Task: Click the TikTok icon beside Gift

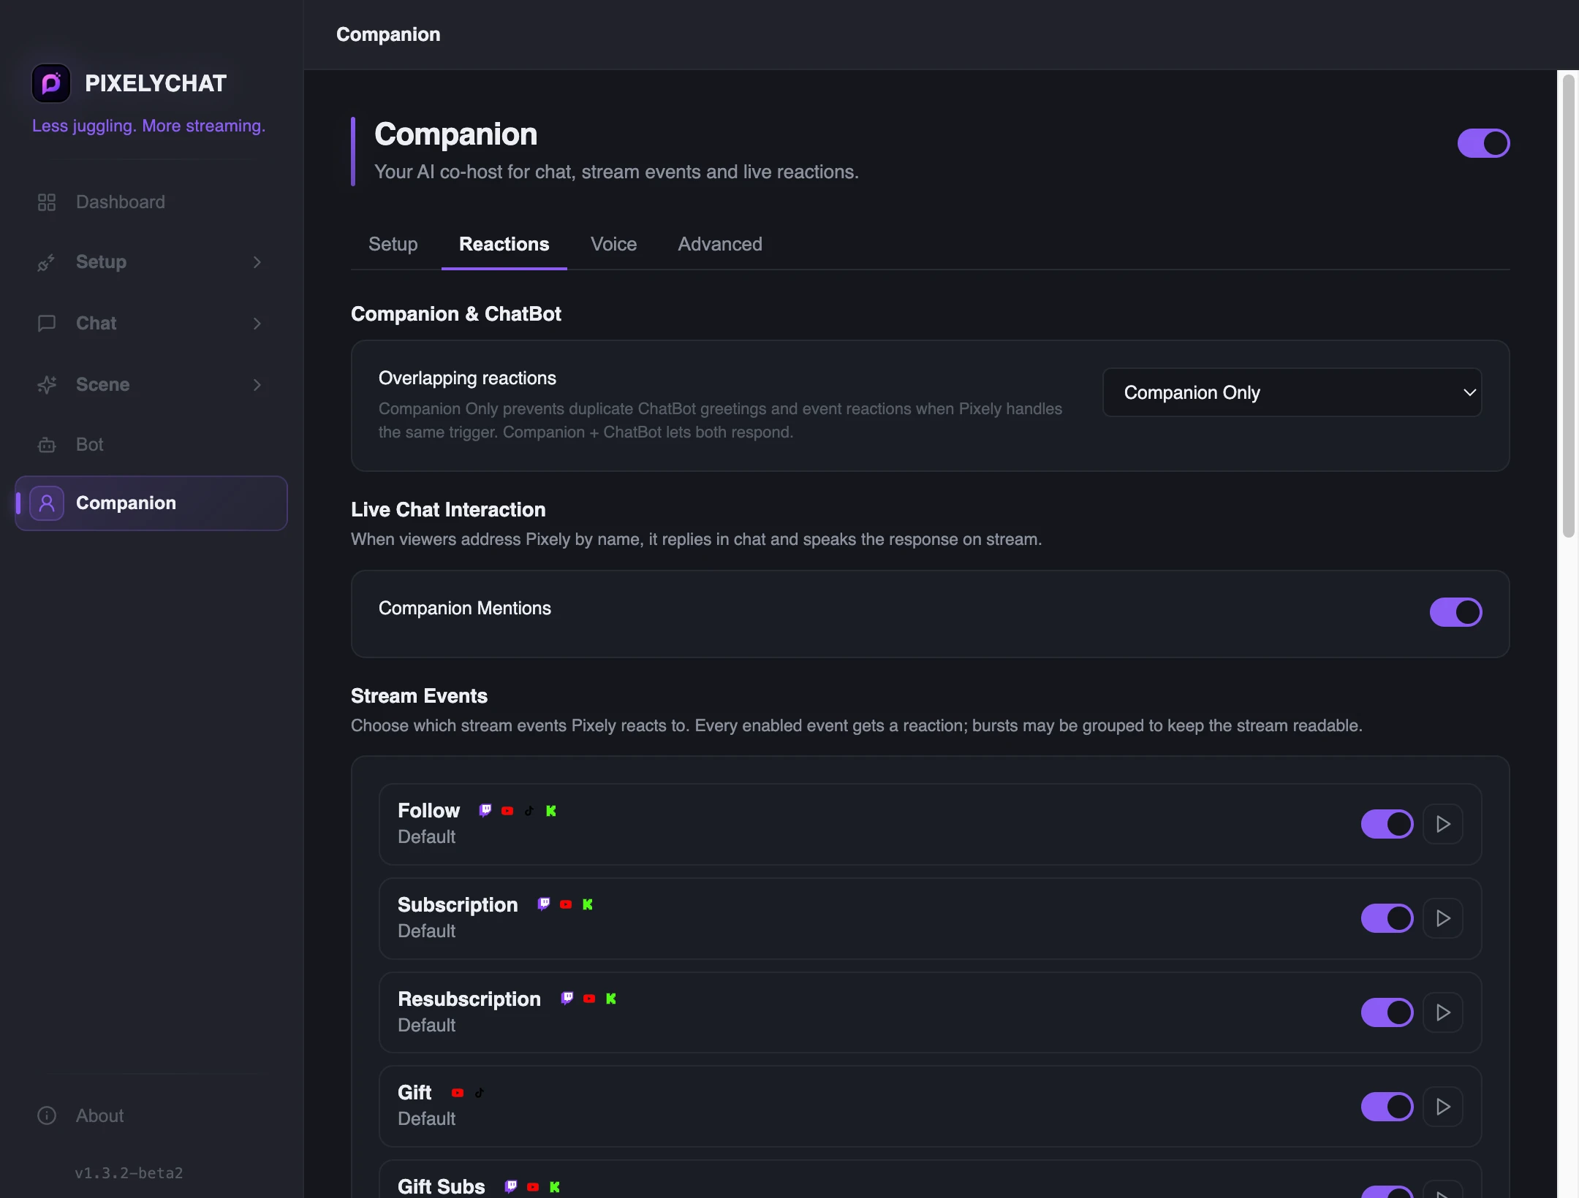Action: [x=480, y=1093]
